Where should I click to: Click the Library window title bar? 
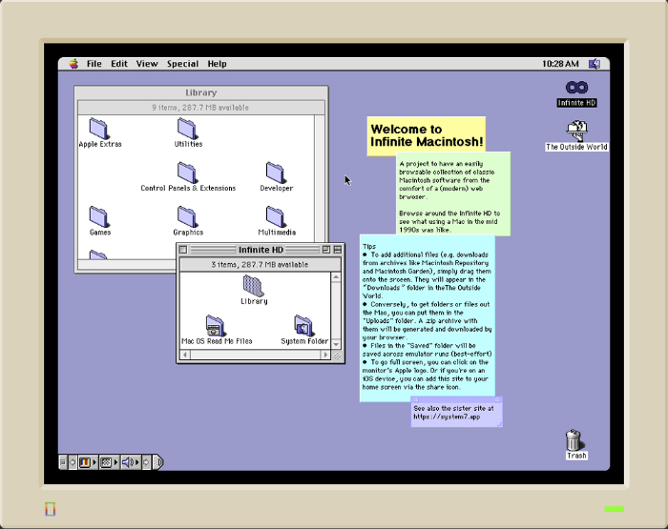201,92
